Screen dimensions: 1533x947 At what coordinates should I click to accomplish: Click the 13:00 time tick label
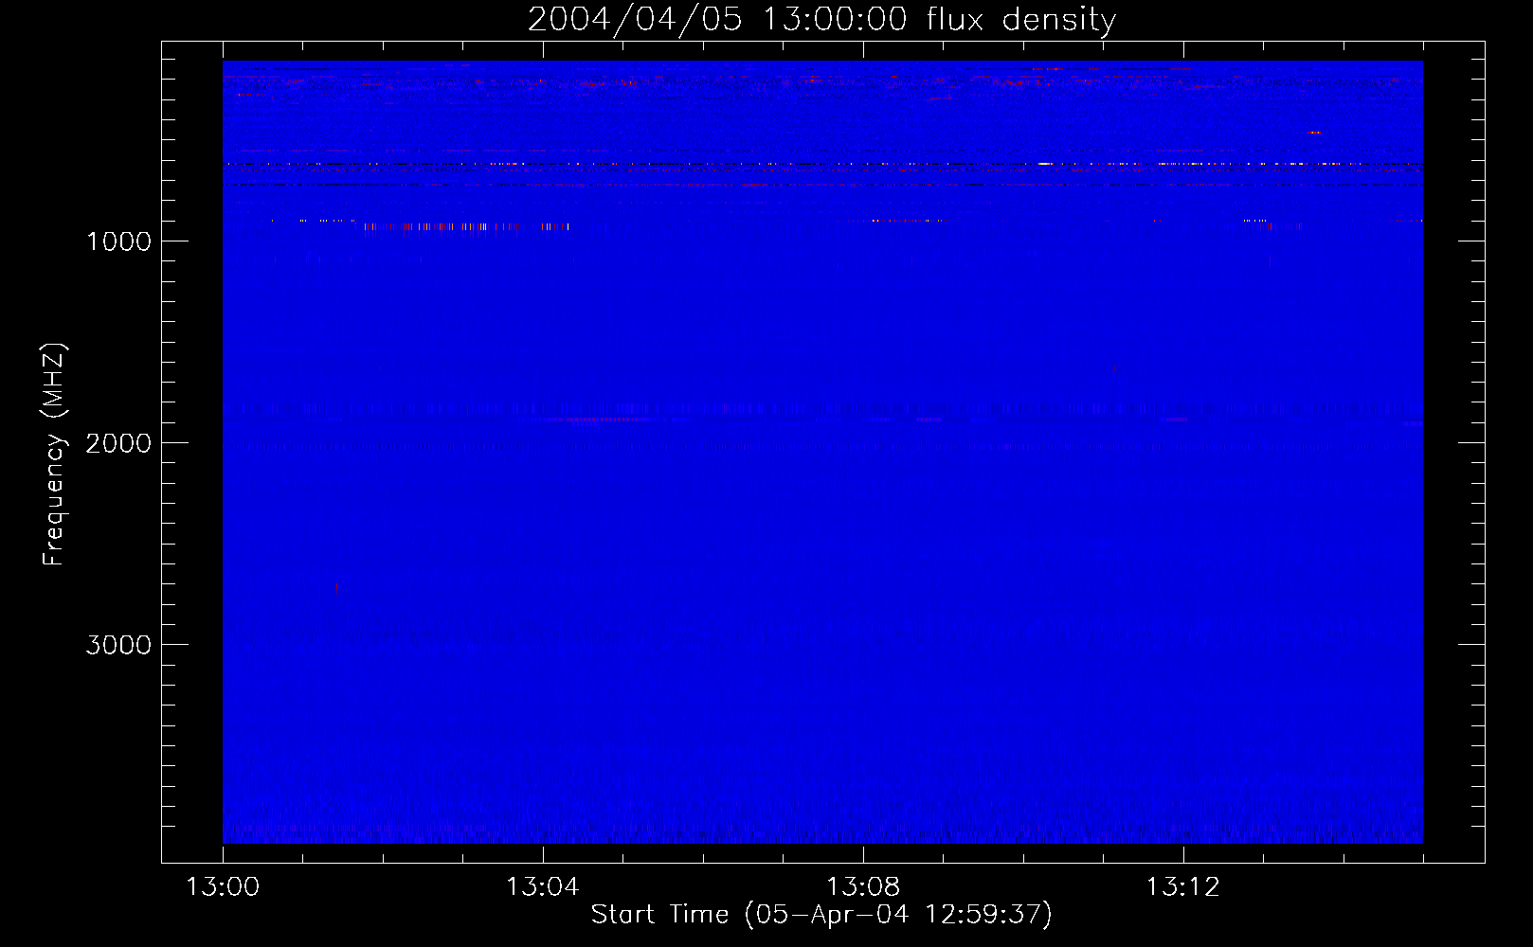223,887
